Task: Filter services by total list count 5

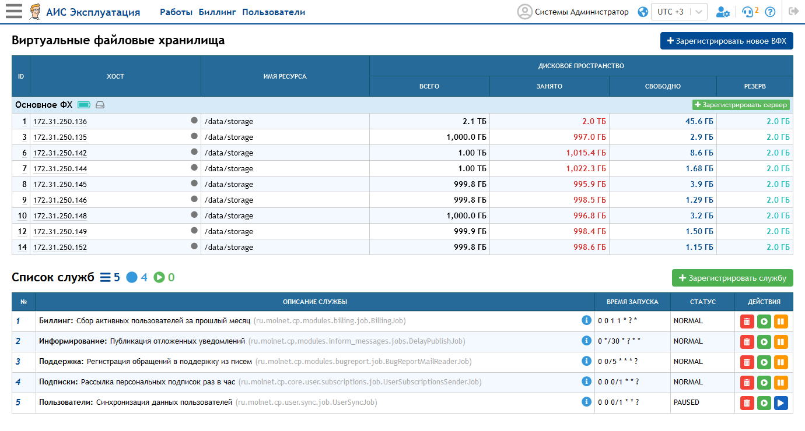Action: click(110, 277)
